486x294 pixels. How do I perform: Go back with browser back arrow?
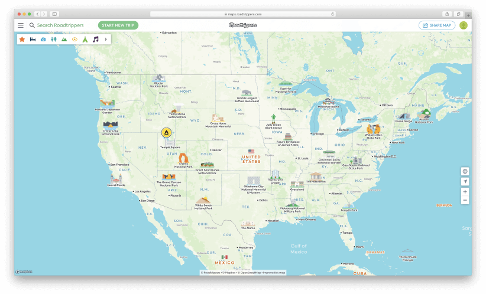point(37,14)
